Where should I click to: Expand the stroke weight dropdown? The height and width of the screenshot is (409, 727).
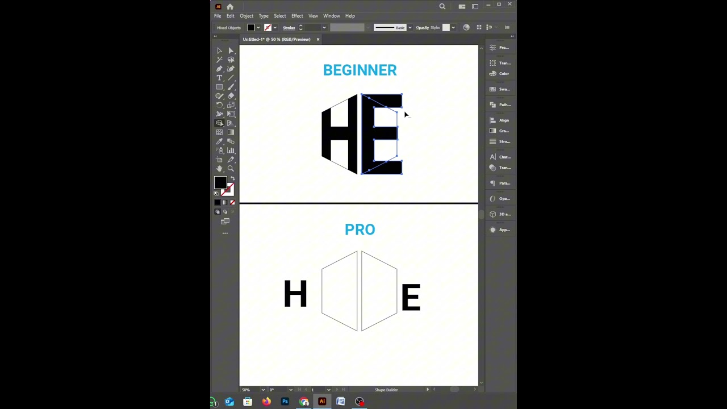pyautogui.click(x=324, y=27)
